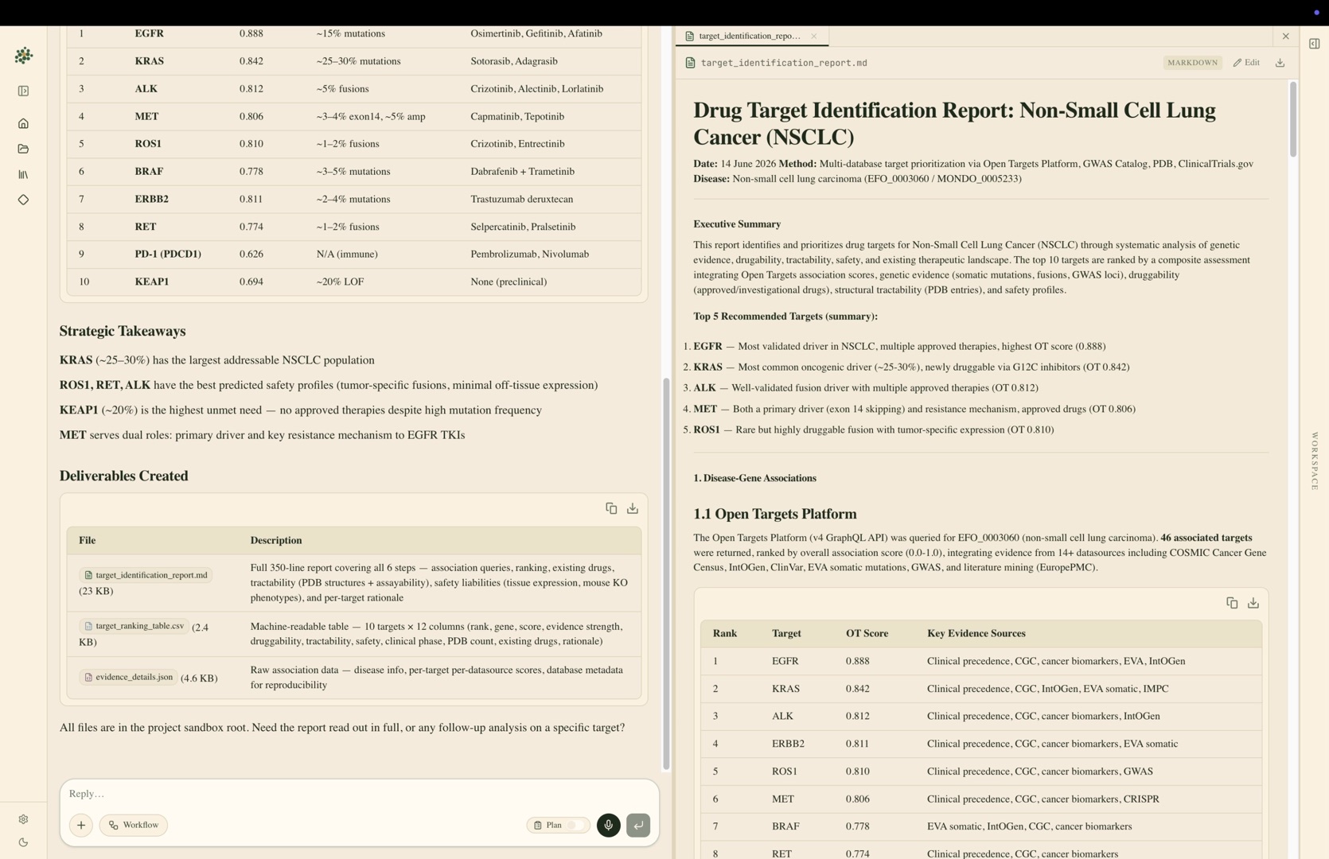Image resolution: width=1329 pixels, height=859 pixels.
Task: Toggle the left sidebar panel icon
Action: pyautogui.click(x=23, y=91)
